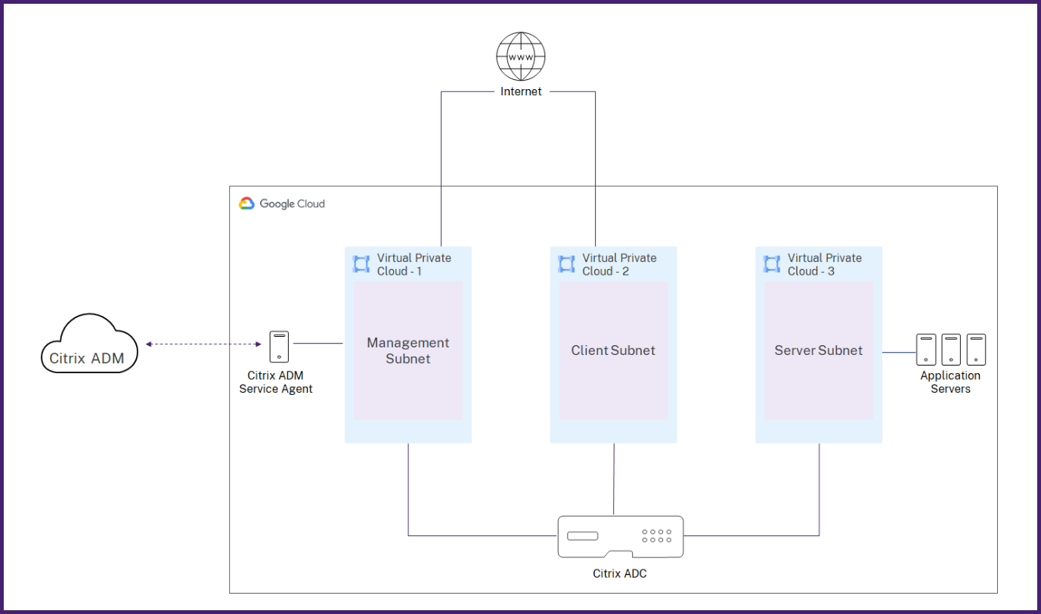
Task: Click the Client Subnet box
Action: pos(613,350)
